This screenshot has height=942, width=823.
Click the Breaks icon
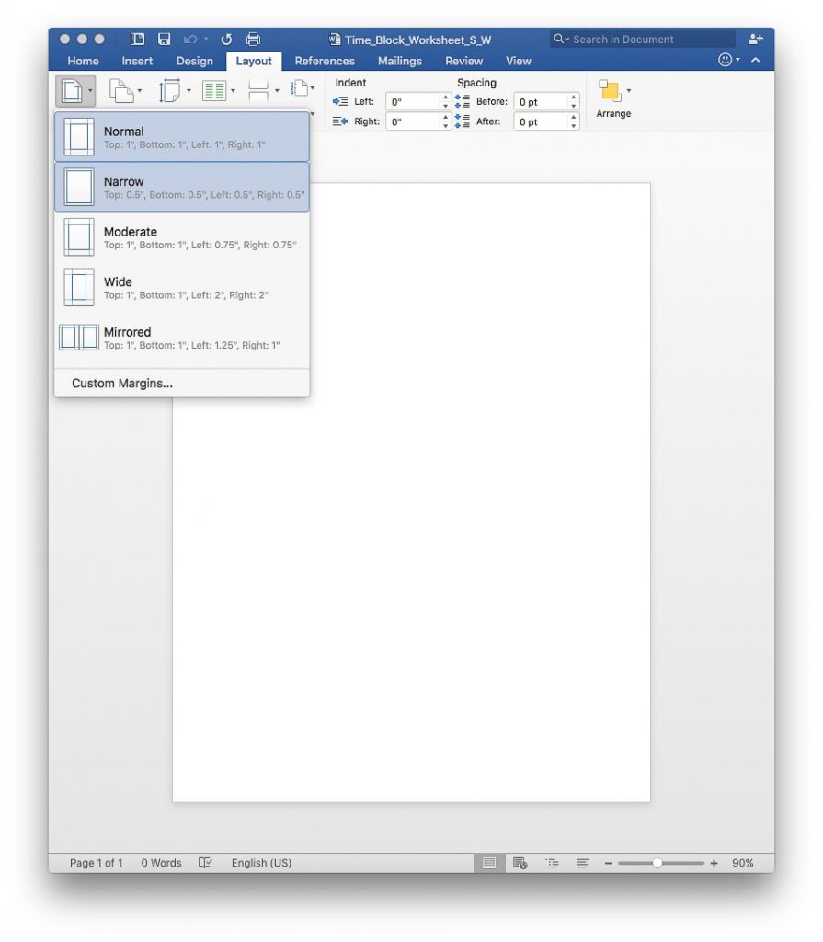coord(258,89)
